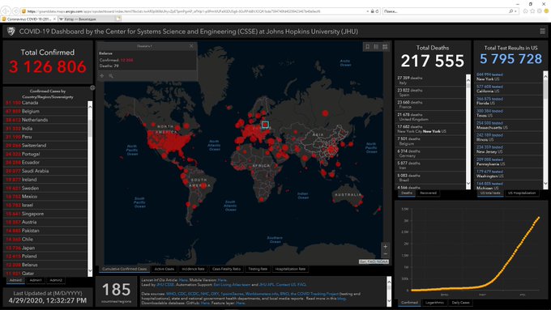Click the down arrow of country list scrollbar

click(x=90, y=270)
